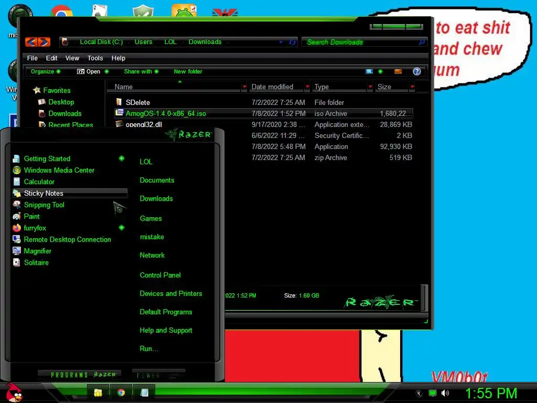The height and width of the screenshot is (403, 537).
Task: Go back with the orange back arrow
Action: pos(31,42)
